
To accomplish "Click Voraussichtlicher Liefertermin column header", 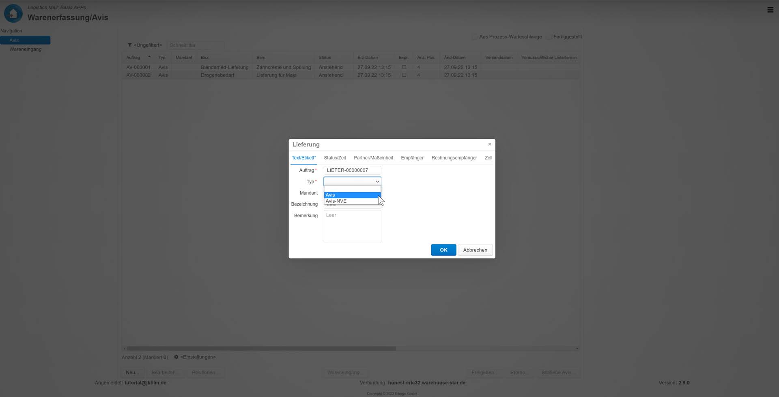I will point(549,58).
